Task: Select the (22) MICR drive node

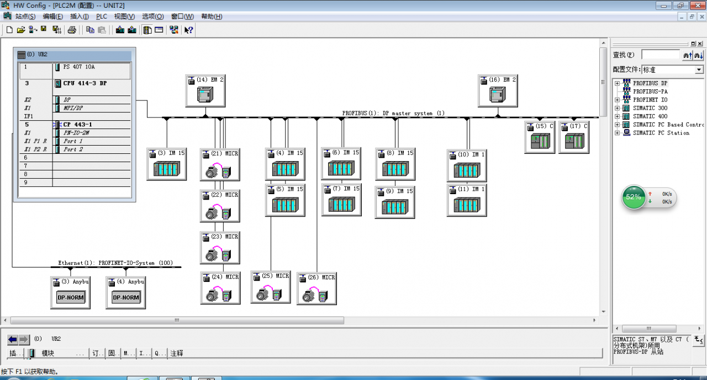Action: [220, 206]
